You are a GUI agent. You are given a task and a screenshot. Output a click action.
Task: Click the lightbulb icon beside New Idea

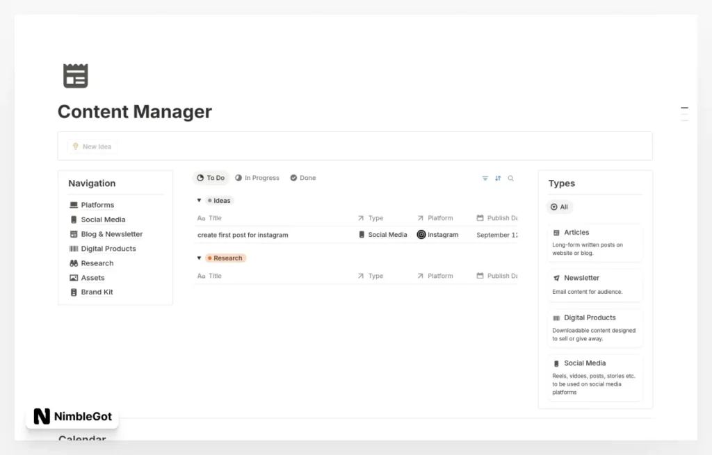[x=75, y=147]
